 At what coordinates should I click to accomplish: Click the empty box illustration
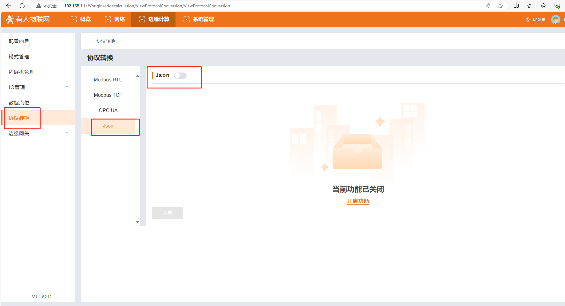point(357,151)
